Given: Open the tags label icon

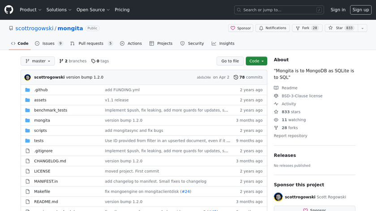Looking at the screenshot, I should click(x=93, y=61).
